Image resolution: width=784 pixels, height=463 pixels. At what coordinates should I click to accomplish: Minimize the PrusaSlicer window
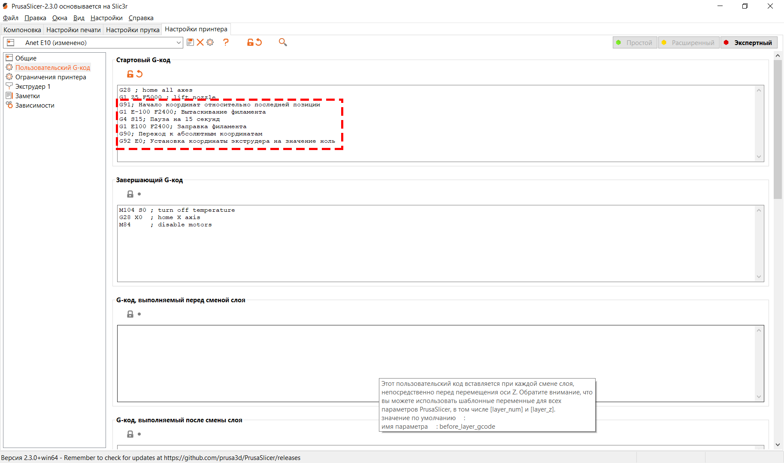(720, 6)
